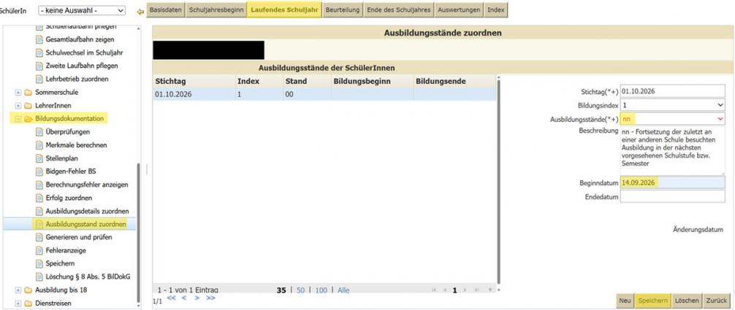Open the Index tab
The height and width of the screenshot is (310, 735).
click(495, 9)
